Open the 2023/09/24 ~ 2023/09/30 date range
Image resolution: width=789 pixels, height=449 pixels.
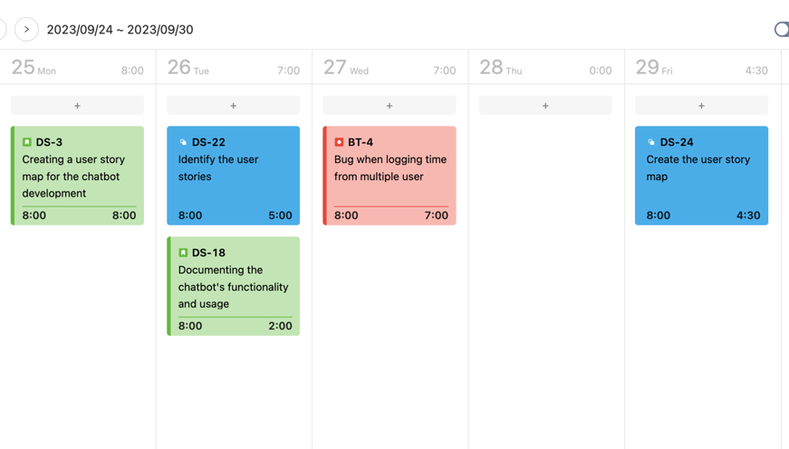120,30
